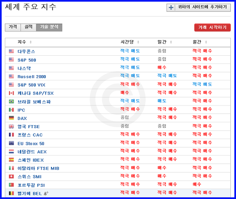Viewport: 236px width, 199px height.
Task: Open the 포르투갈 PSI link
Action: pyautogui.click(x=31, y=185)
